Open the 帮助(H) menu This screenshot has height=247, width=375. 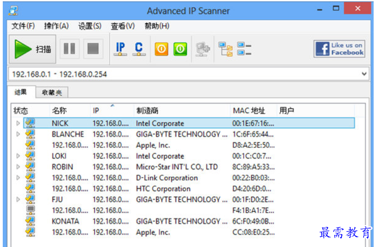[x=157, y=26]
